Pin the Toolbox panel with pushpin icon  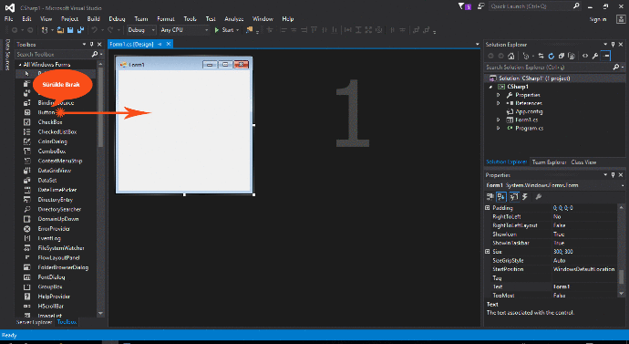(91, 44)
